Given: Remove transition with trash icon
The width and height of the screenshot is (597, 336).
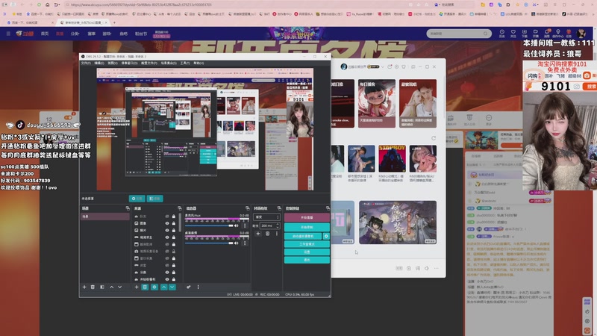Looking at the screenshot, I should [267, 234].
